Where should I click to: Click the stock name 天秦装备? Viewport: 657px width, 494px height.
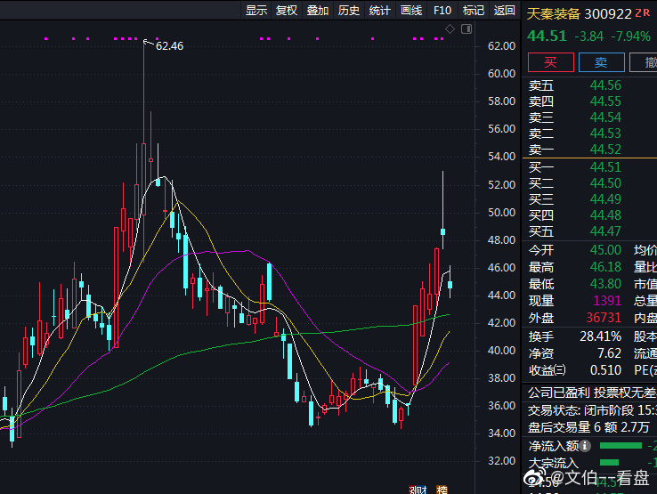pos(553,14)
